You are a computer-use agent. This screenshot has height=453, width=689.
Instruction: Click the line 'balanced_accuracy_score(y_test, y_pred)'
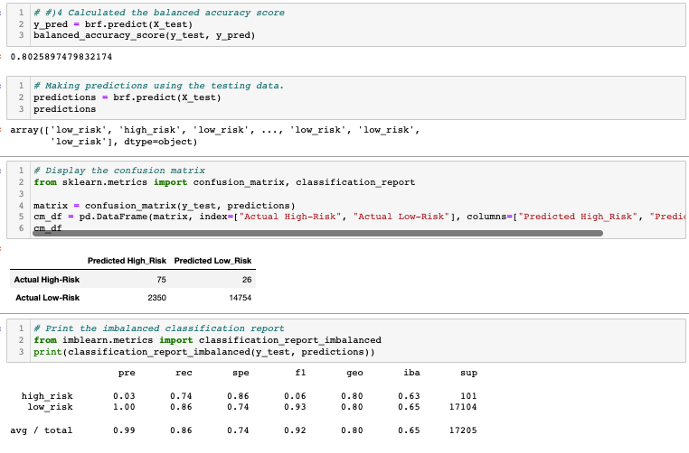pos(144,35)
